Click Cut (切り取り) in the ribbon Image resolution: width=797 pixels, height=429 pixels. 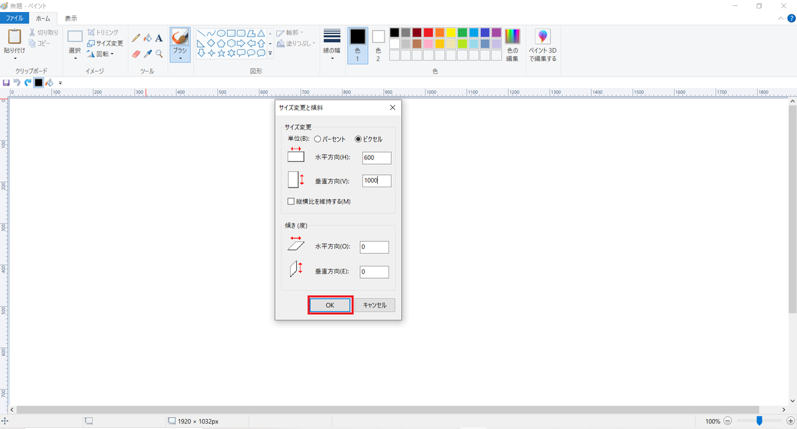point(43,33)
